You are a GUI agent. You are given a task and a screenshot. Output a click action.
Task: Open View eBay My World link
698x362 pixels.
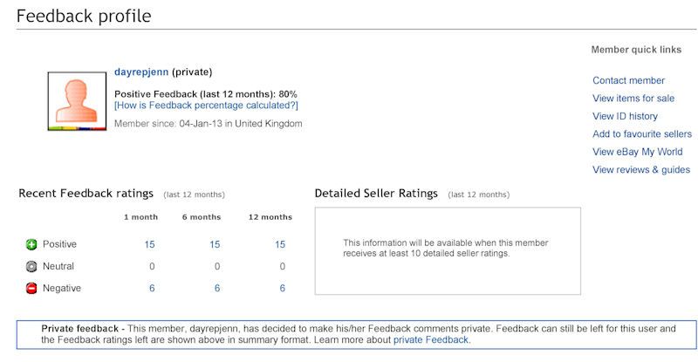point(638,152)
